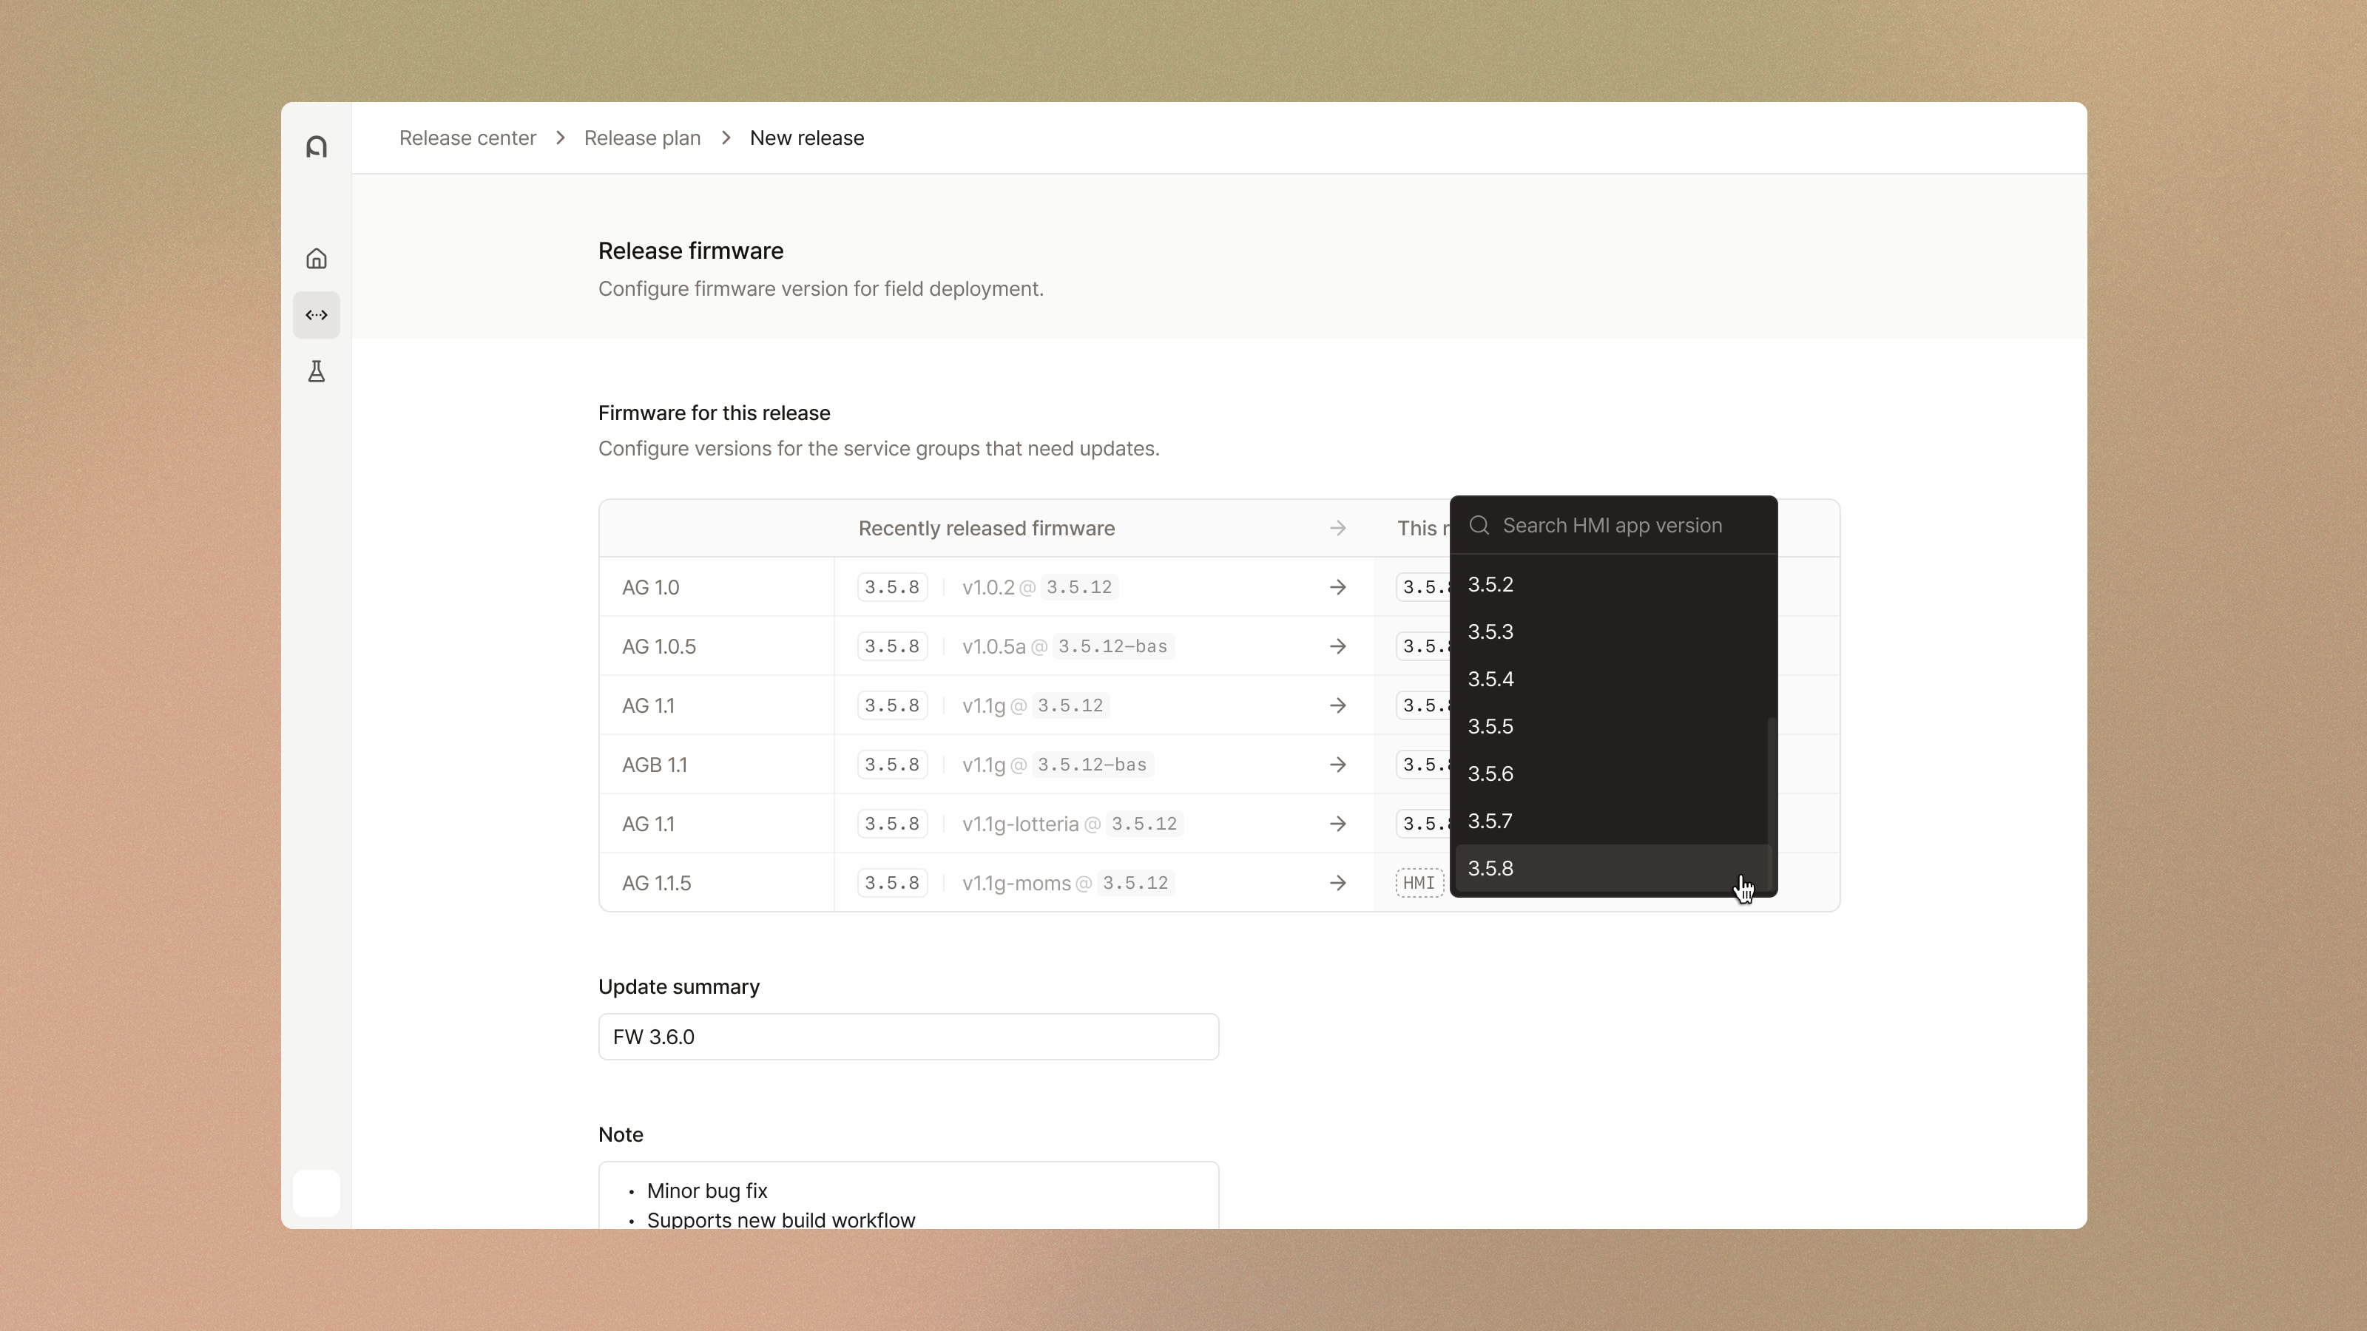This screenshot has width=2367, height=1331.
Task: Go to Release center breadcrumb
Action: pos(467,138)
